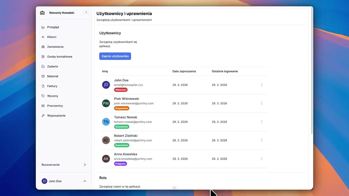Select the Zamówienia briefcase icon
This screenshot has width=349, height=196.
(43, 47)
